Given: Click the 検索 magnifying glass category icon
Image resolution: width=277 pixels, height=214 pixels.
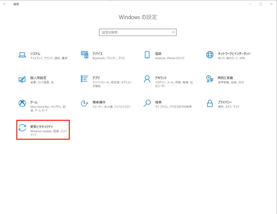Looking at the screenshot, I should click(147, 103).
